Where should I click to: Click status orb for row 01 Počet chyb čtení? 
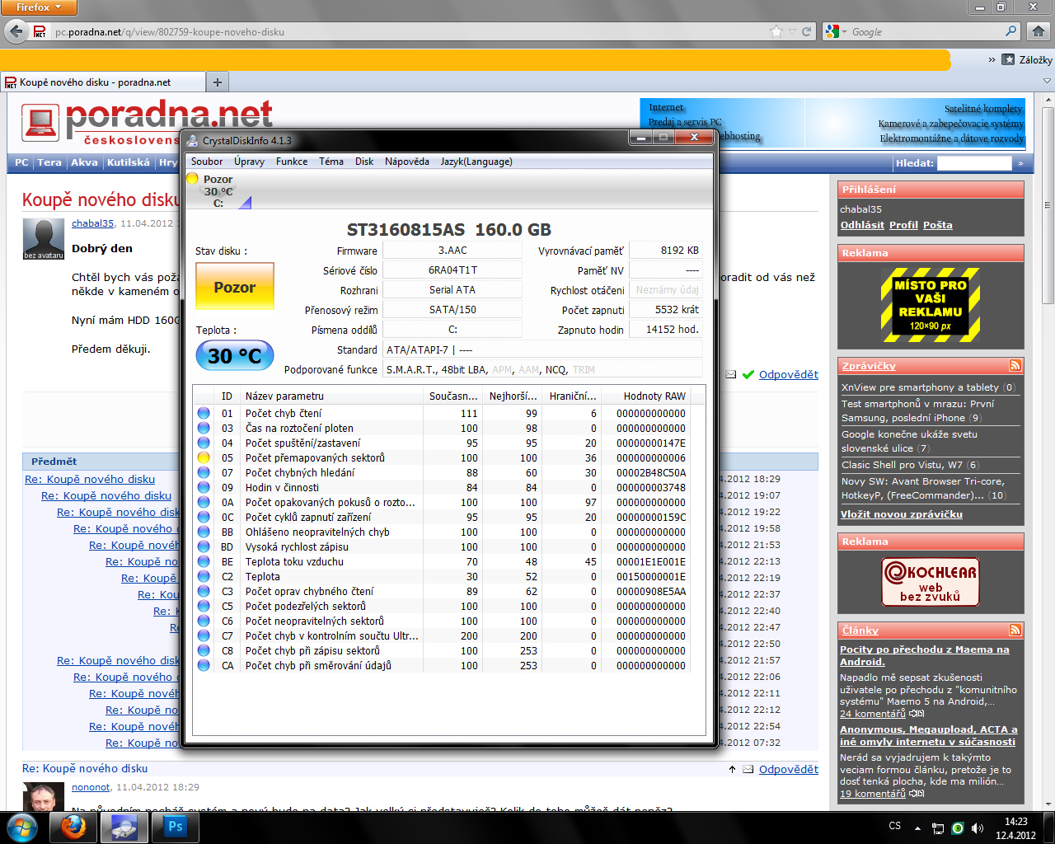click(x=204, y=414)
